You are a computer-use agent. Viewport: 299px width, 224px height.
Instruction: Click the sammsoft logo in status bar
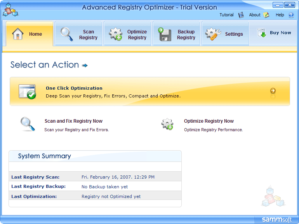pos(277,219)
